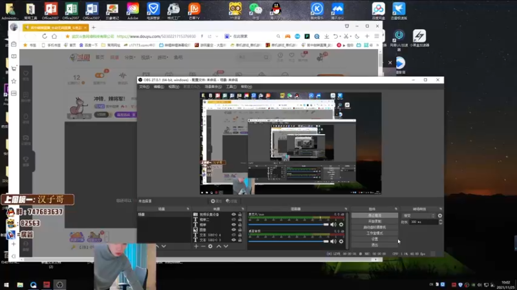Open the scene transition gear settings
The image size is (517, 290).
click(440, 216)
